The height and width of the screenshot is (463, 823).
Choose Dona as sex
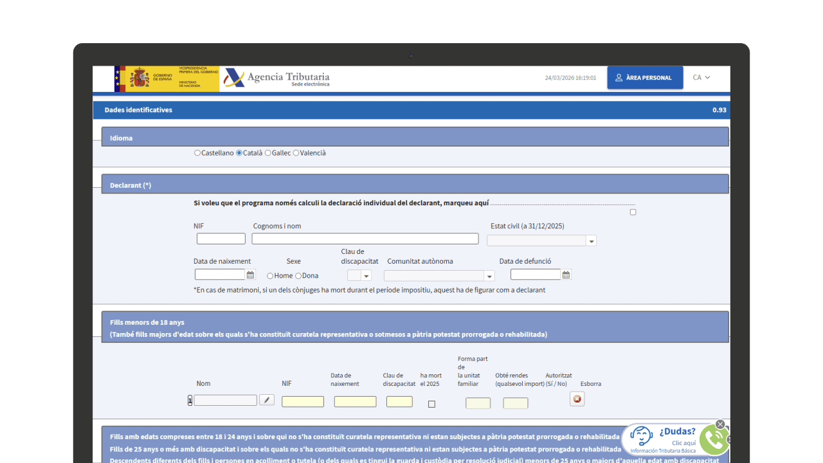pyautogui.click(x=298, y=276)
